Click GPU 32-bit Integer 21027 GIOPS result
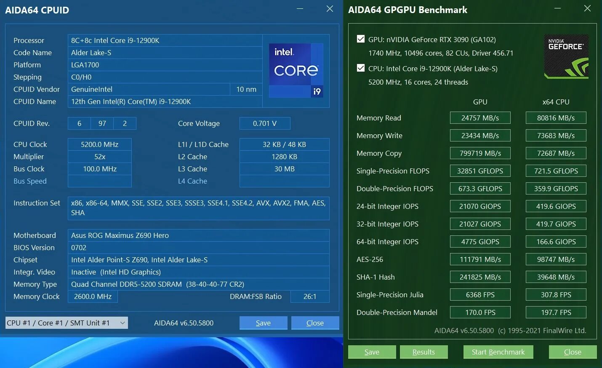 pos(480,224)
